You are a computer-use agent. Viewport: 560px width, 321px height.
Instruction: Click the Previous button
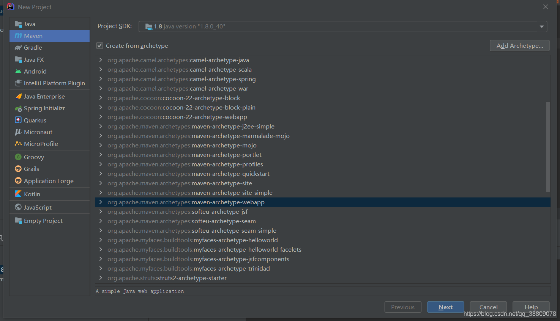point(403,307)
